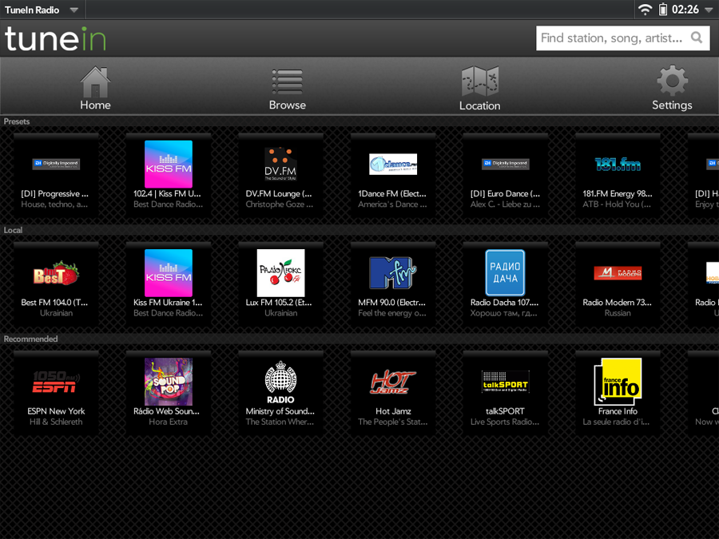The width and height of the screenshot is (719, 539).
Task: Open the system status dropdown arrow by the clock
Action: (709, 10)
